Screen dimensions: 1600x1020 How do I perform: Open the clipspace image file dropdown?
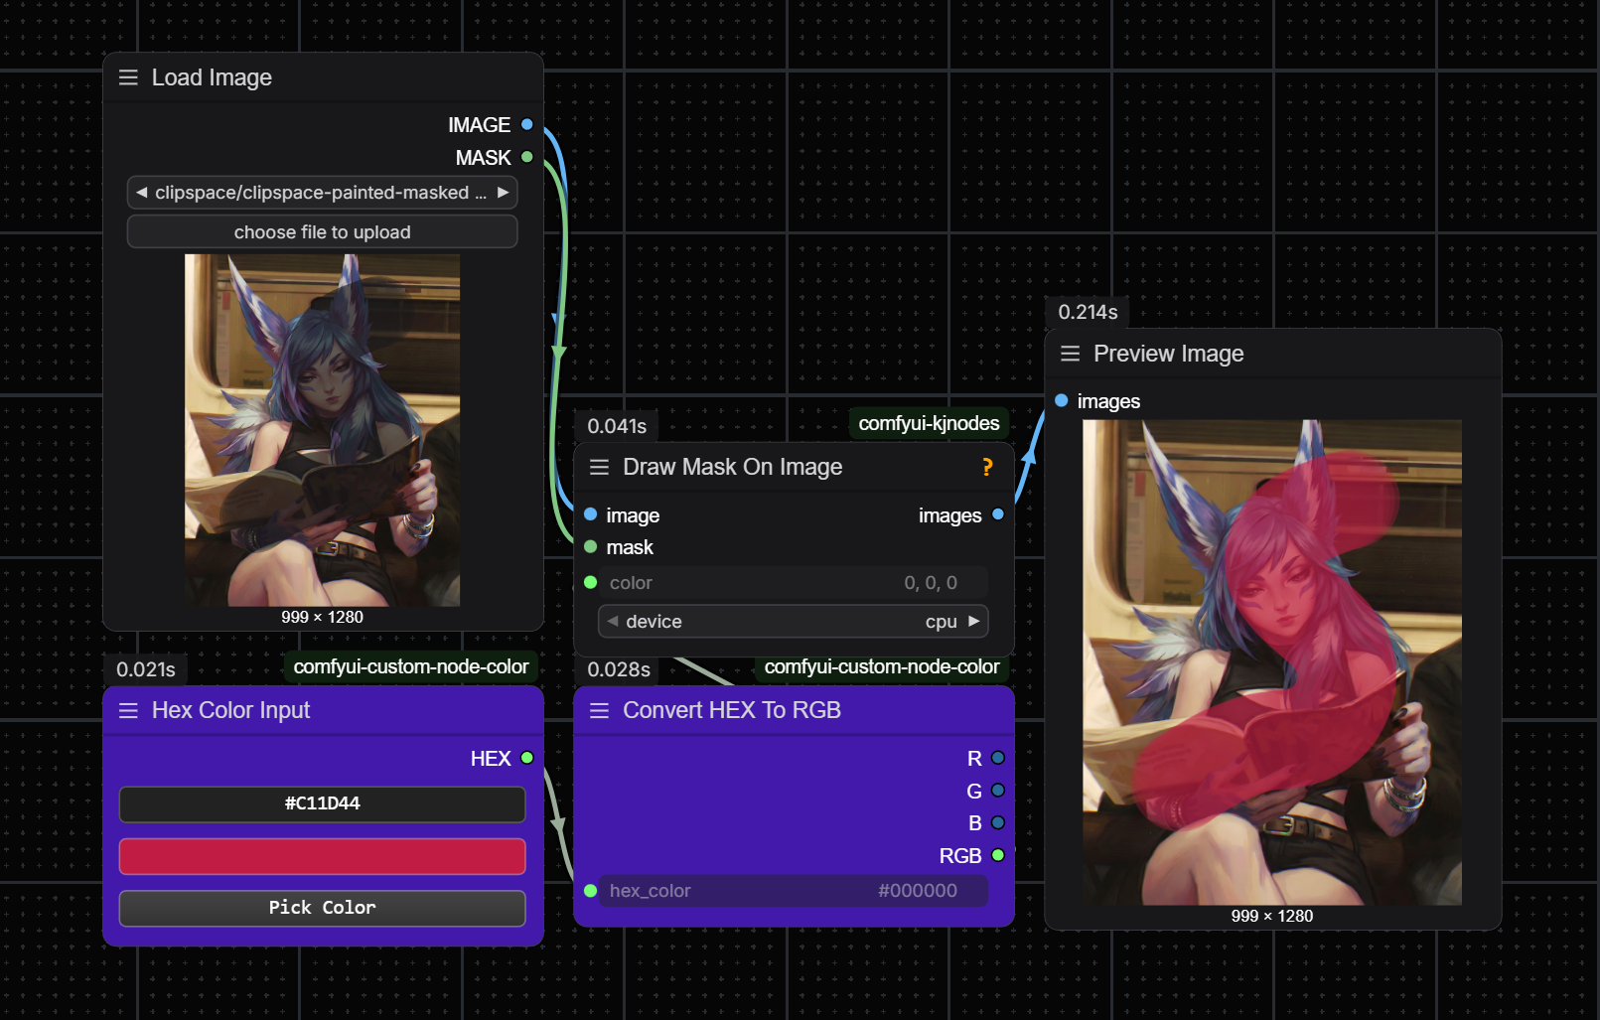click(322, 193)
